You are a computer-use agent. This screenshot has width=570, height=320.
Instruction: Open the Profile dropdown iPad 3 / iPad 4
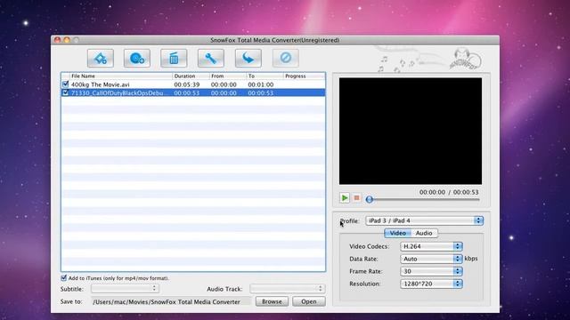pos(424,220)
